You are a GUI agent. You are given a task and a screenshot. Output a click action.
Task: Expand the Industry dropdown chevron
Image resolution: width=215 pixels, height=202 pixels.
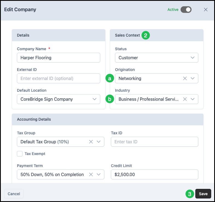pyautogui.click(x=193, y=99)
